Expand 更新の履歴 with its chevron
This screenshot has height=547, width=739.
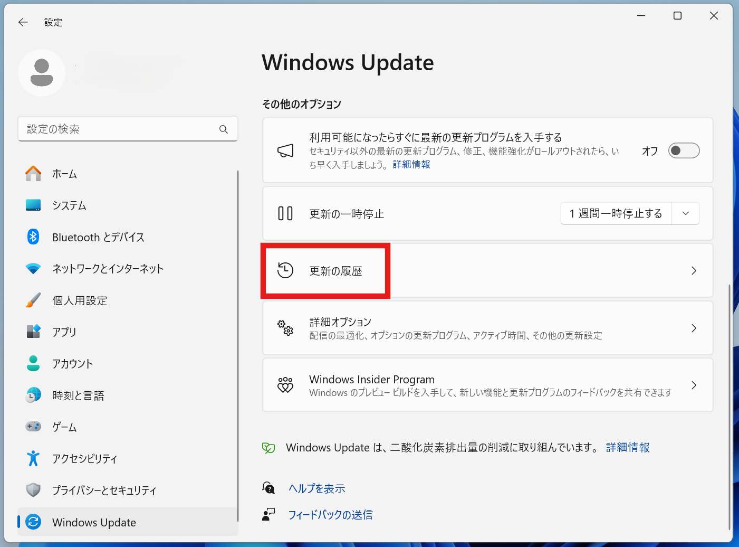(x=694, y=270)
